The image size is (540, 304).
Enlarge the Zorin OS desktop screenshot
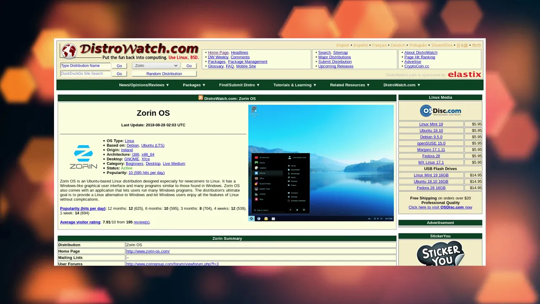point(321,163)
